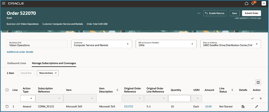Click the Order 522070 title
The width and height of the screenshot is (269, 112).
click(x=21, y=13)
